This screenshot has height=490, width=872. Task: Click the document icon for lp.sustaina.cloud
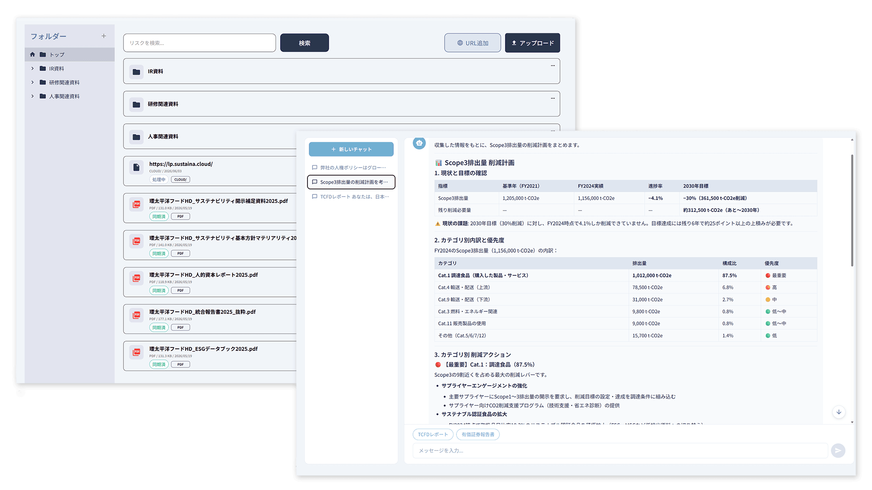tap(136, 168)
